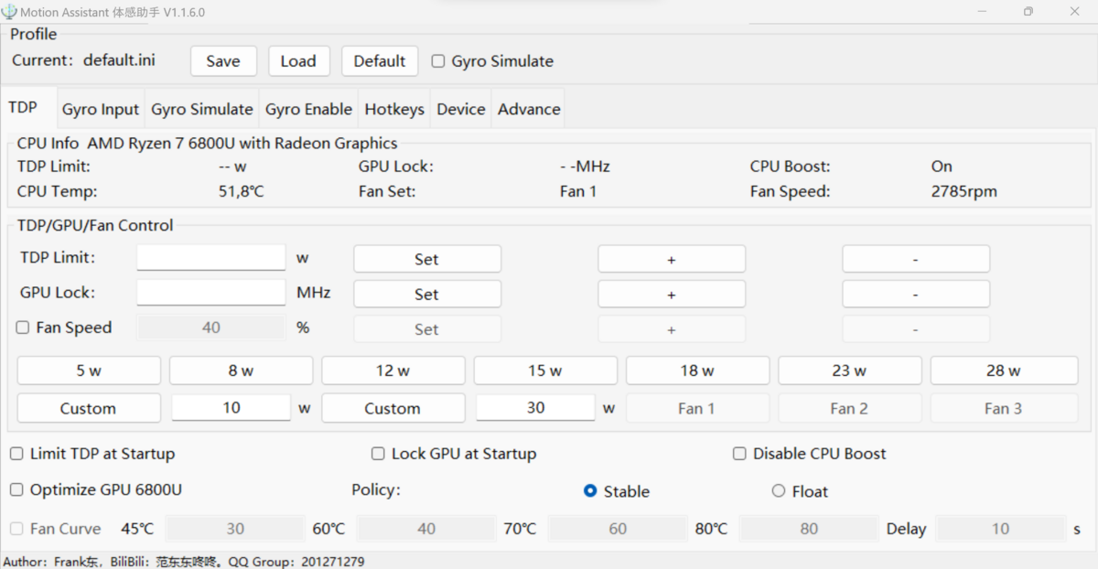The height and width of the screenshot is (569, 1098).
Task: Check Lock GPU at Startup
Action: (x=378, y=454)
